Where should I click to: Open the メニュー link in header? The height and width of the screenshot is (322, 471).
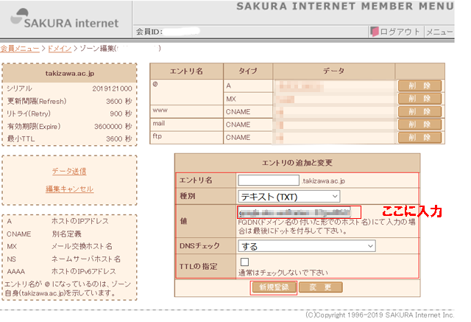[x=439, y=32]
